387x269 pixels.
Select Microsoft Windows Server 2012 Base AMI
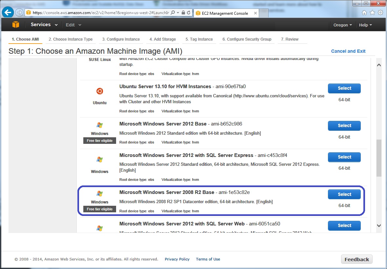344,125
